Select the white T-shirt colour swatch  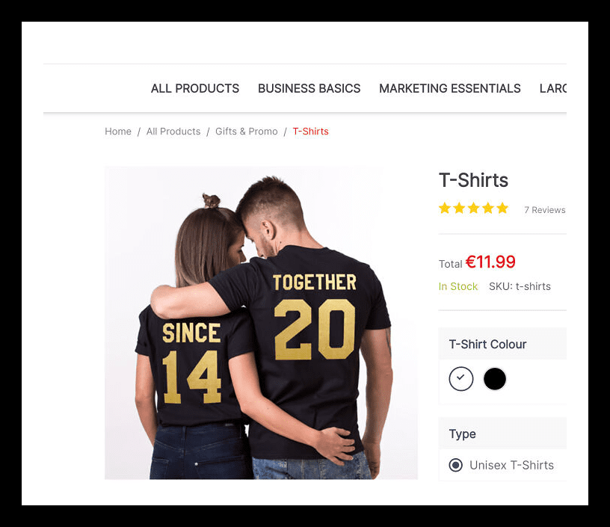pos(461,378)
